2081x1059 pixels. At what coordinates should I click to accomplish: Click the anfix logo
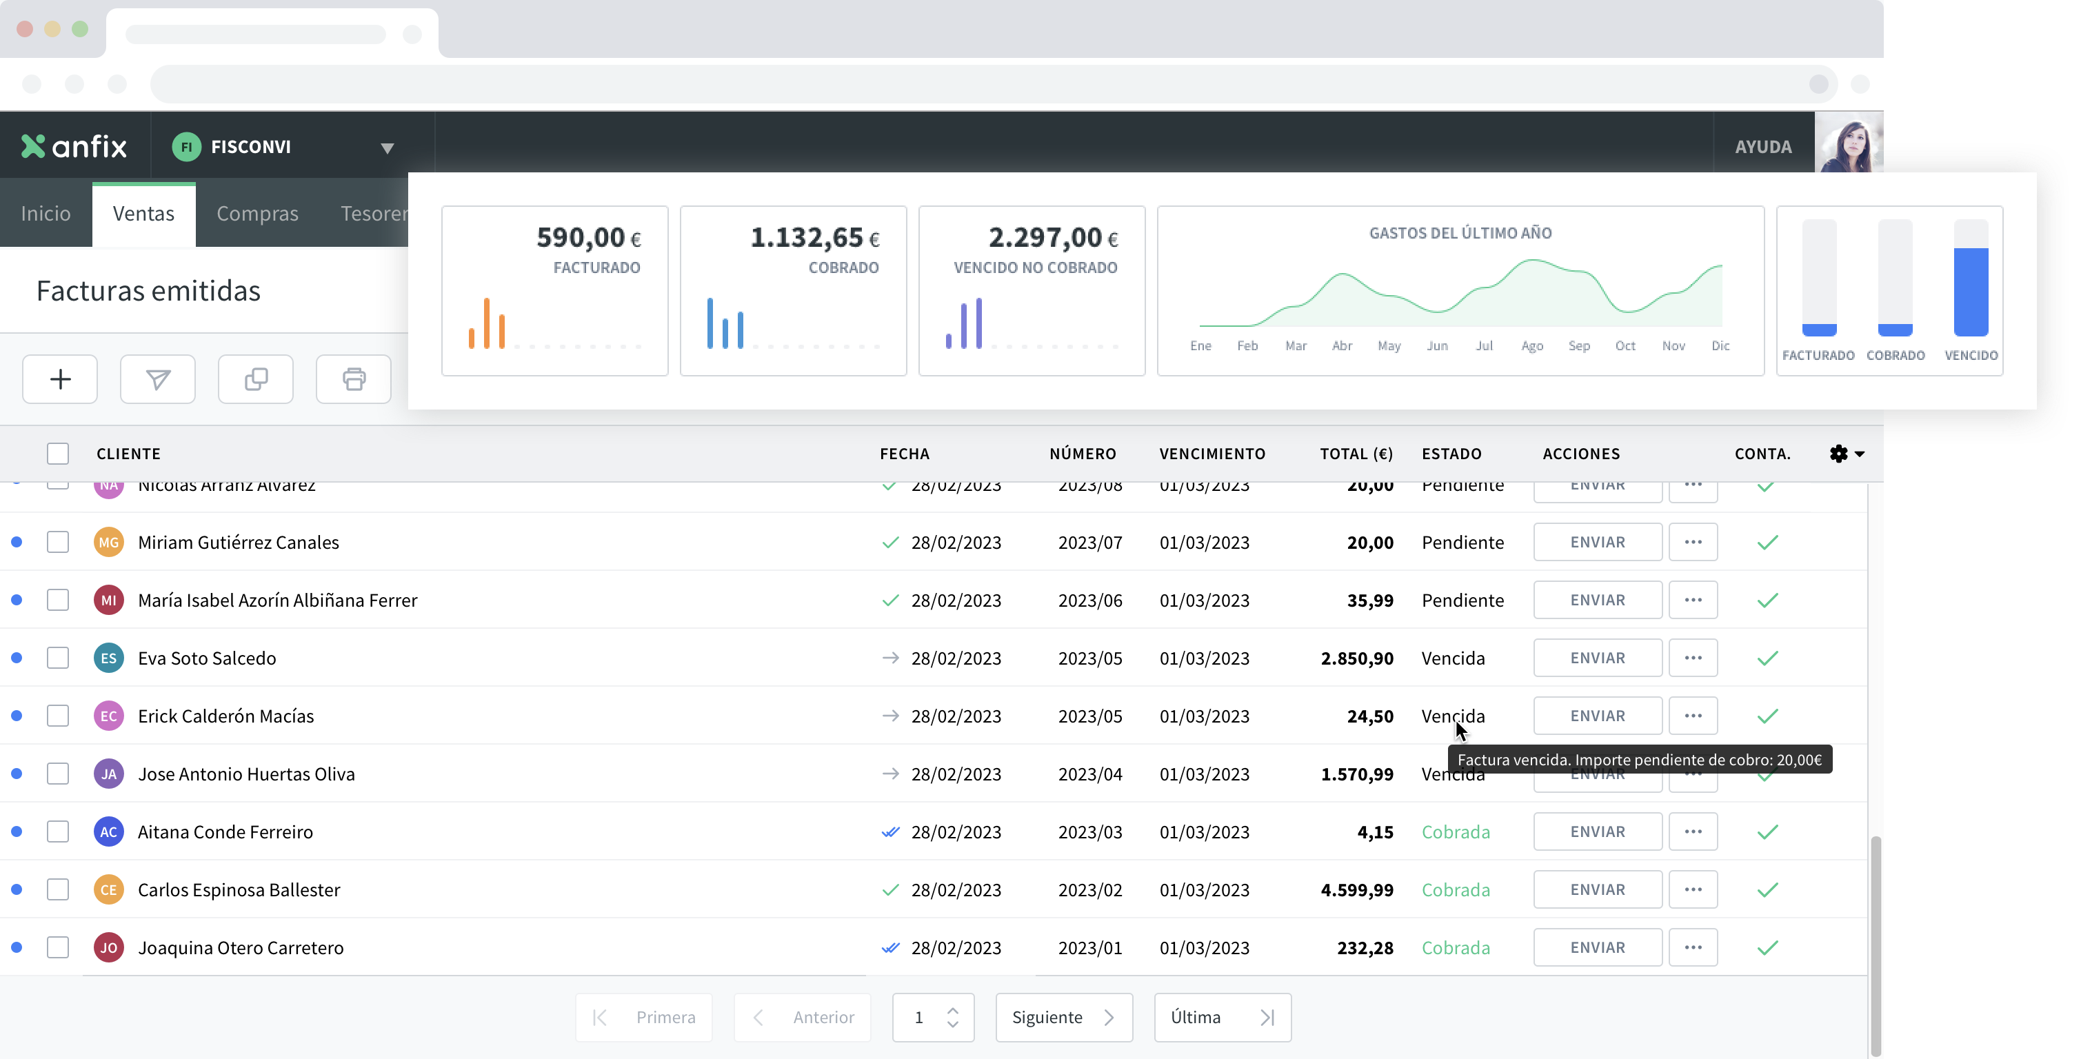click(x=74, y=146)
